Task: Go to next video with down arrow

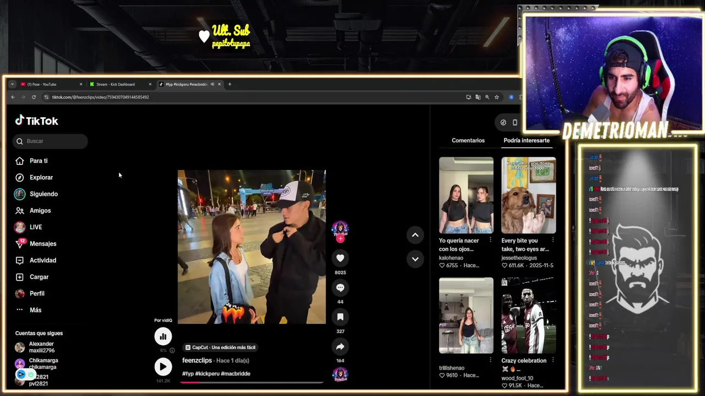Action: pyautogui.click(x=415, y=259)
